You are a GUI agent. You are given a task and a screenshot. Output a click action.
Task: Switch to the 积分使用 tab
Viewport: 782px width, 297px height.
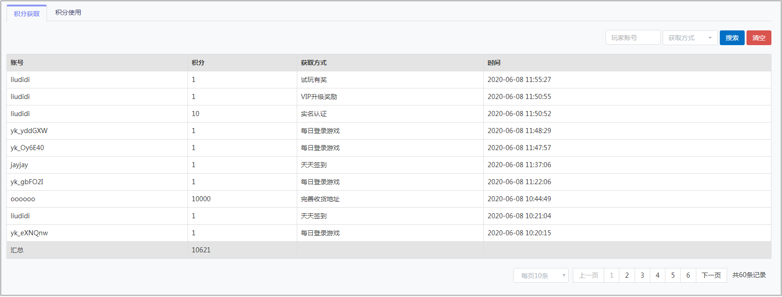tap(68, 12)
